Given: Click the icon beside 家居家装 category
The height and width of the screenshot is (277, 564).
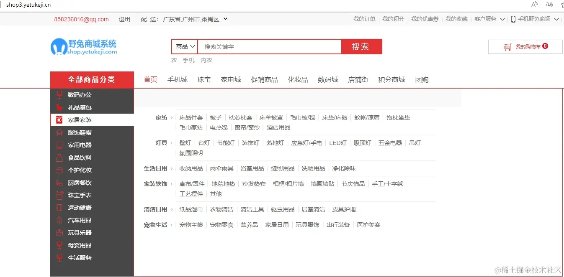Looking at the screenshot, I should tap(59, 120).
